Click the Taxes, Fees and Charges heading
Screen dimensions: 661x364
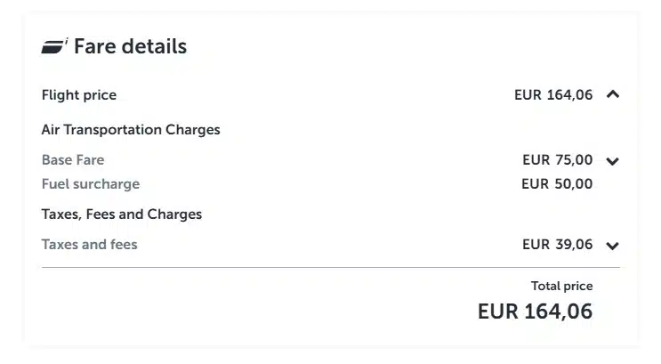pos(122,214)
